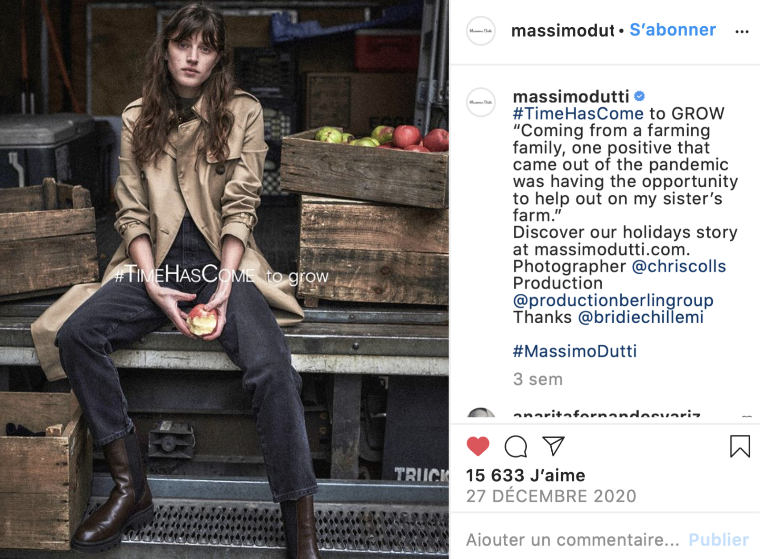This screenshot has width=760, height=559.
Task: Follow account with S'abonner button
Action: [673, 30]
